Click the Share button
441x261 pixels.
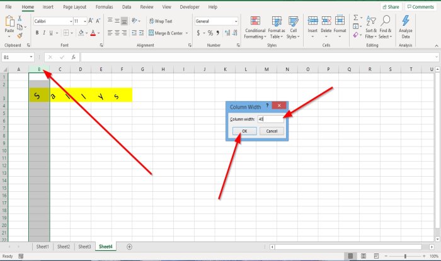[x=391, y=7]
